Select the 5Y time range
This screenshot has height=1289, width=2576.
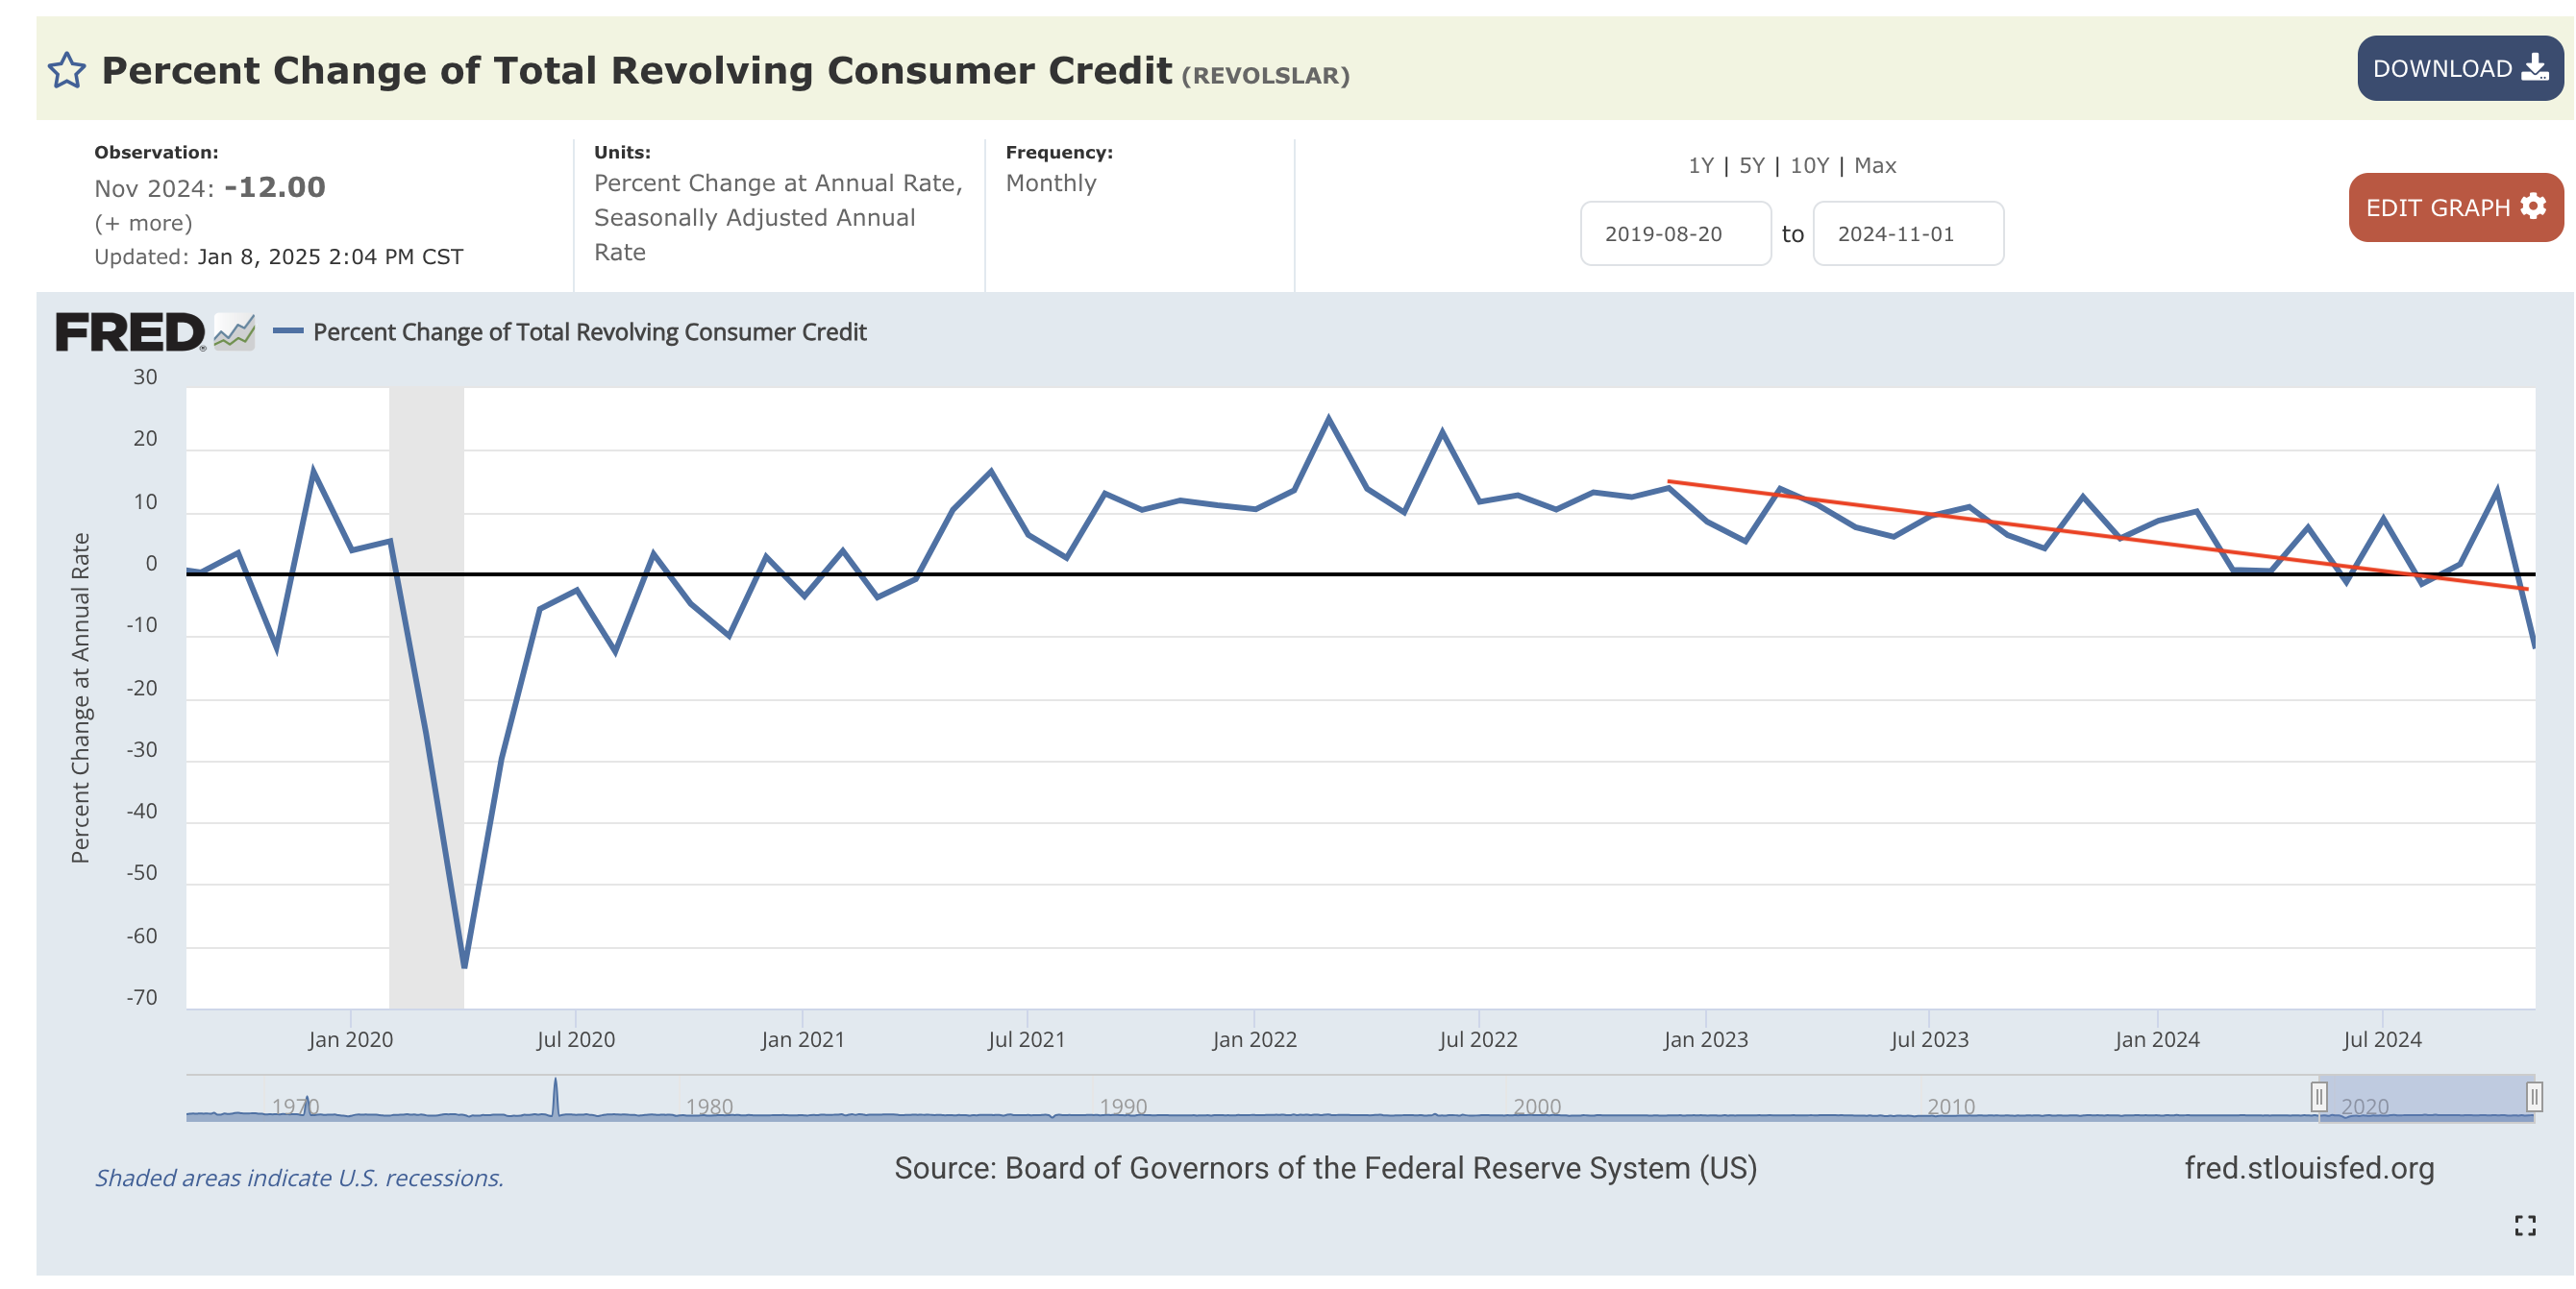(x=1752, y=166)
